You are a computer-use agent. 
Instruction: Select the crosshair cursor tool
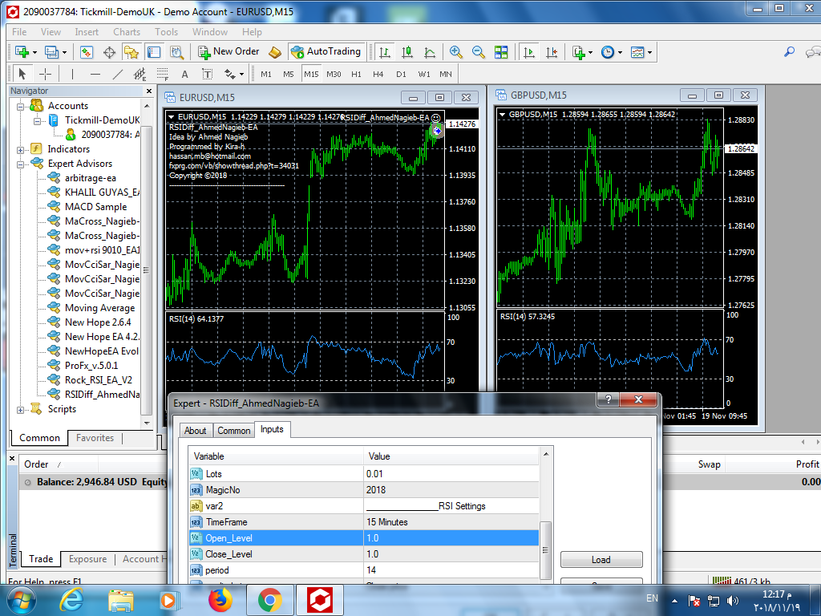point(46,74)
